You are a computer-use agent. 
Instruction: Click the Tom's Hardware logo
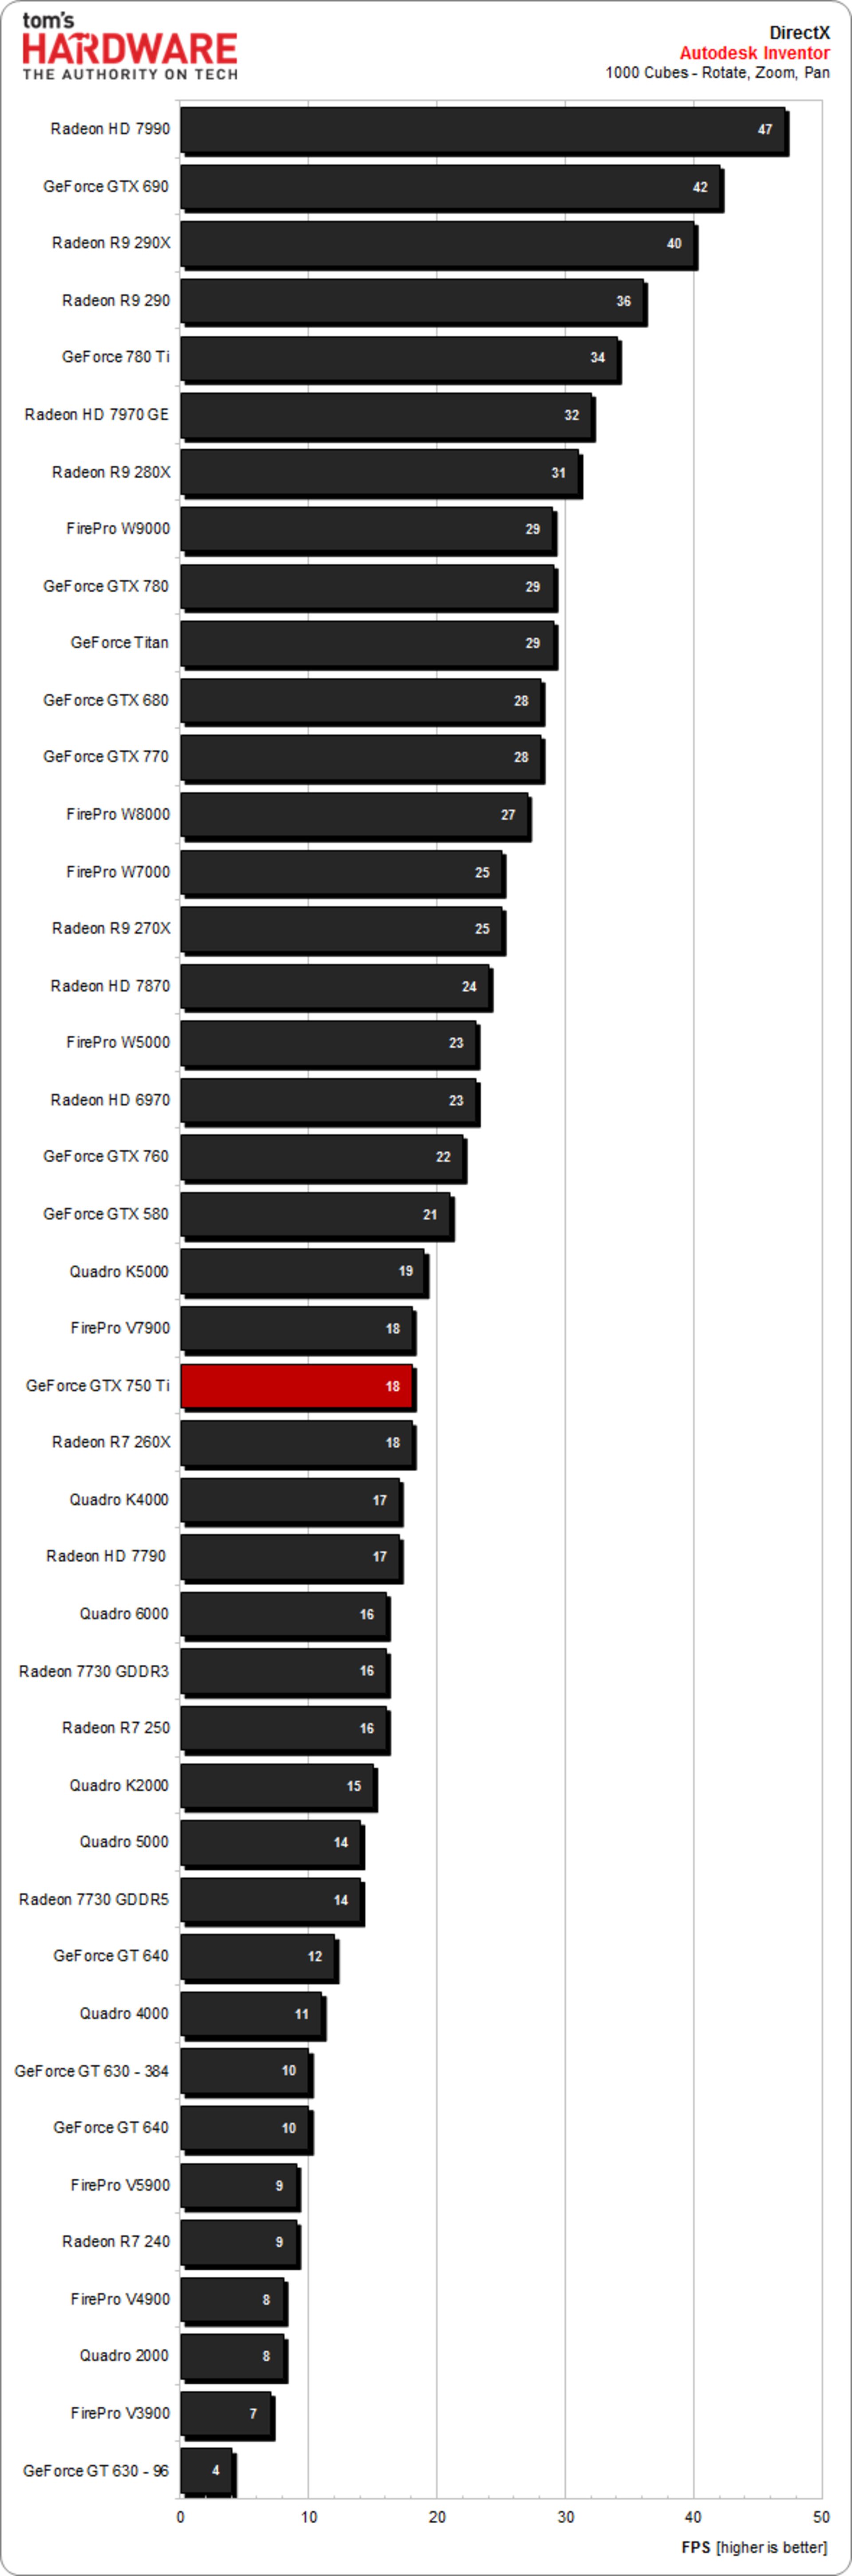tap(129, 47)
